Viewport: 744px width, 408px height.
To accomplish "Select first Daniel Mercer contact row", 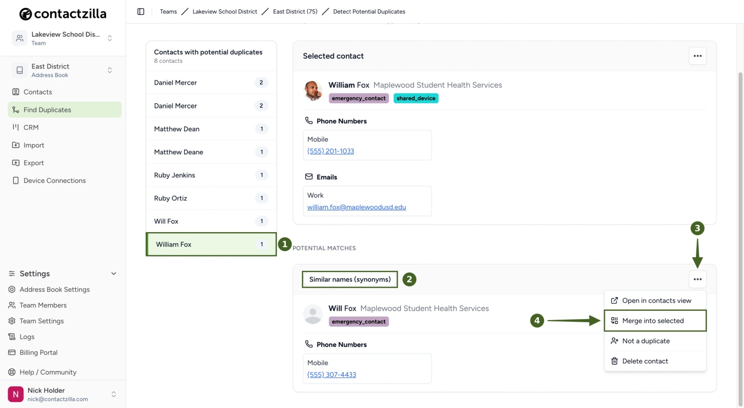I will (211, 83).
